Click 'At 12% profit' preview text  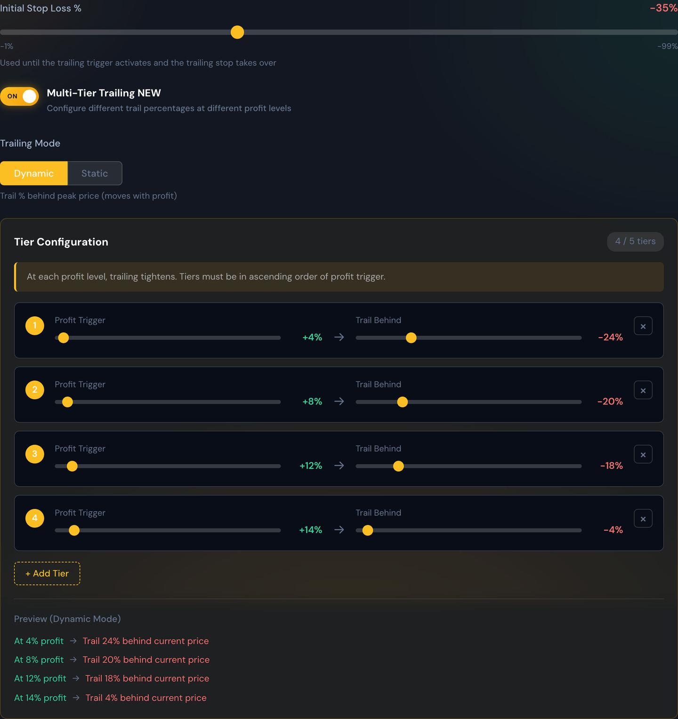coord(40,679)
